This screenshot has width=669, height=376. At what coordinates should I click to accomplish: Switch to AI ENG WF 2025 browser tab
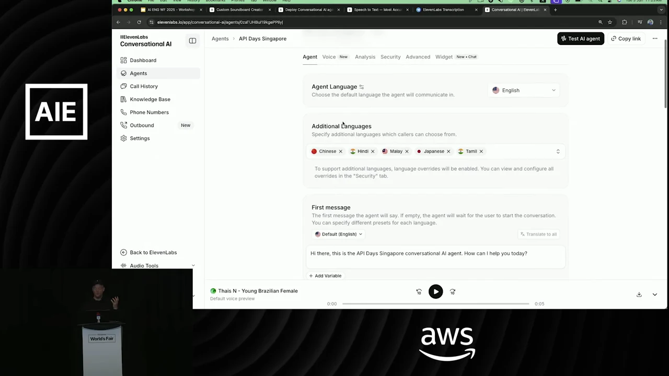(170, 9)
